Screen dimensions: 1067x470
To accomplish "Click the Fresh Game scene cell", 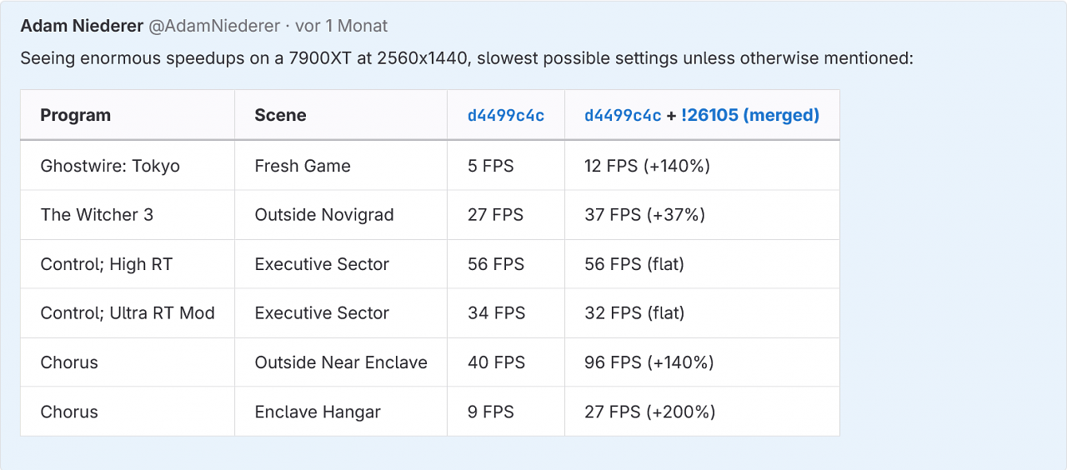I will (x=341, y=166).
